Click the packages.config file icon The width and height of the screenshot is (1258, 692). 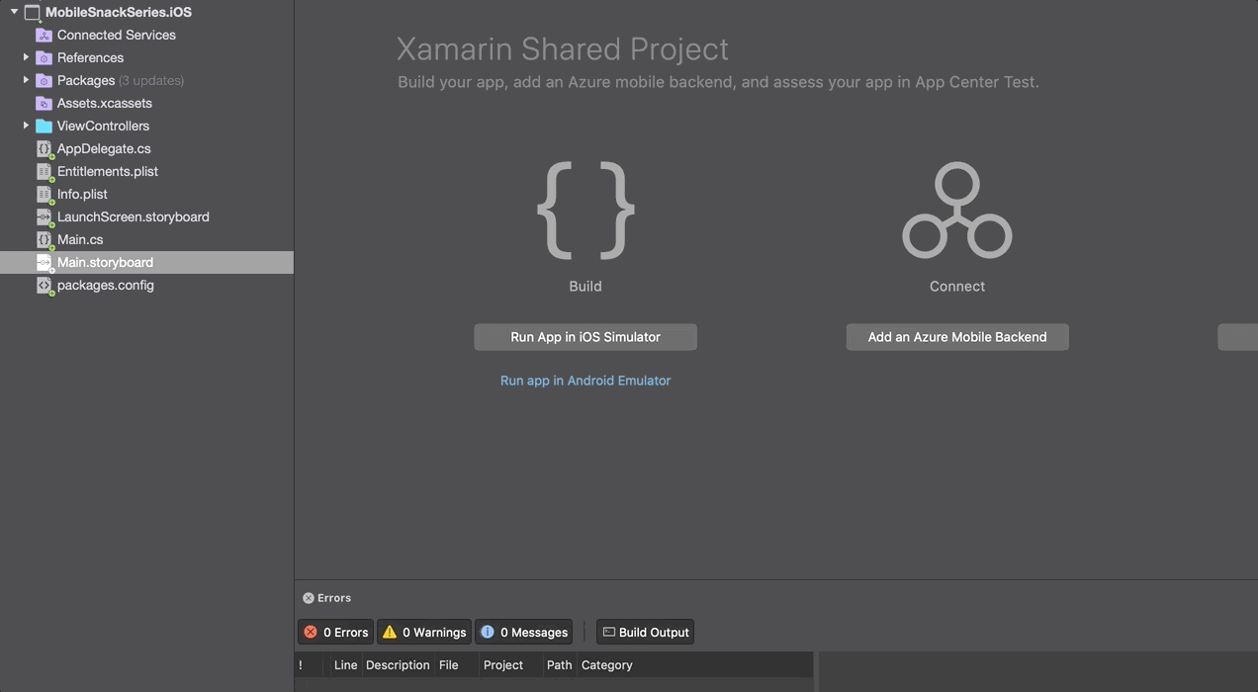point(44,286)
